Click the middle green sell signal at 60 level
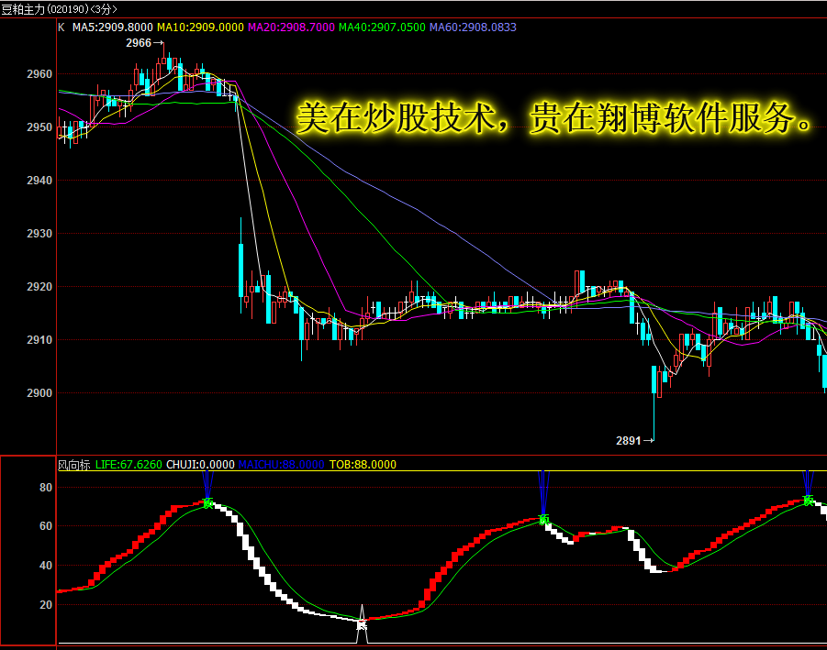This screenshot has width=827, height=650. click(x=543, y=520)
